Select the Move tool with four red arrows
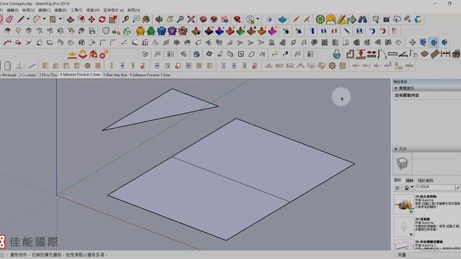461x259 pixels. [91, 19]
